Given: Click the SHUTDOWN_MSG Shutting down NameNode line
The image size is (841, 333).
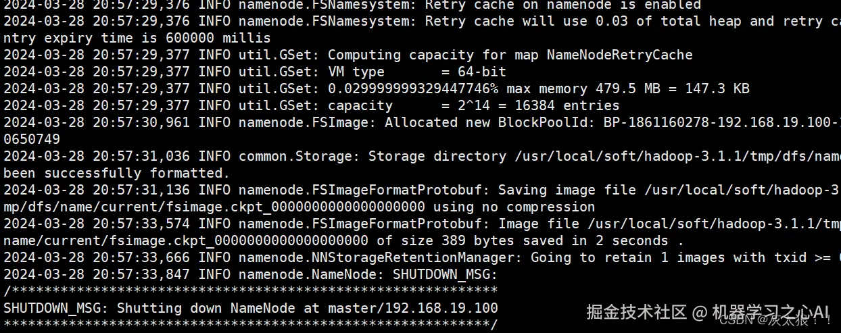Looking at the screenshot, I should point(250,308).
